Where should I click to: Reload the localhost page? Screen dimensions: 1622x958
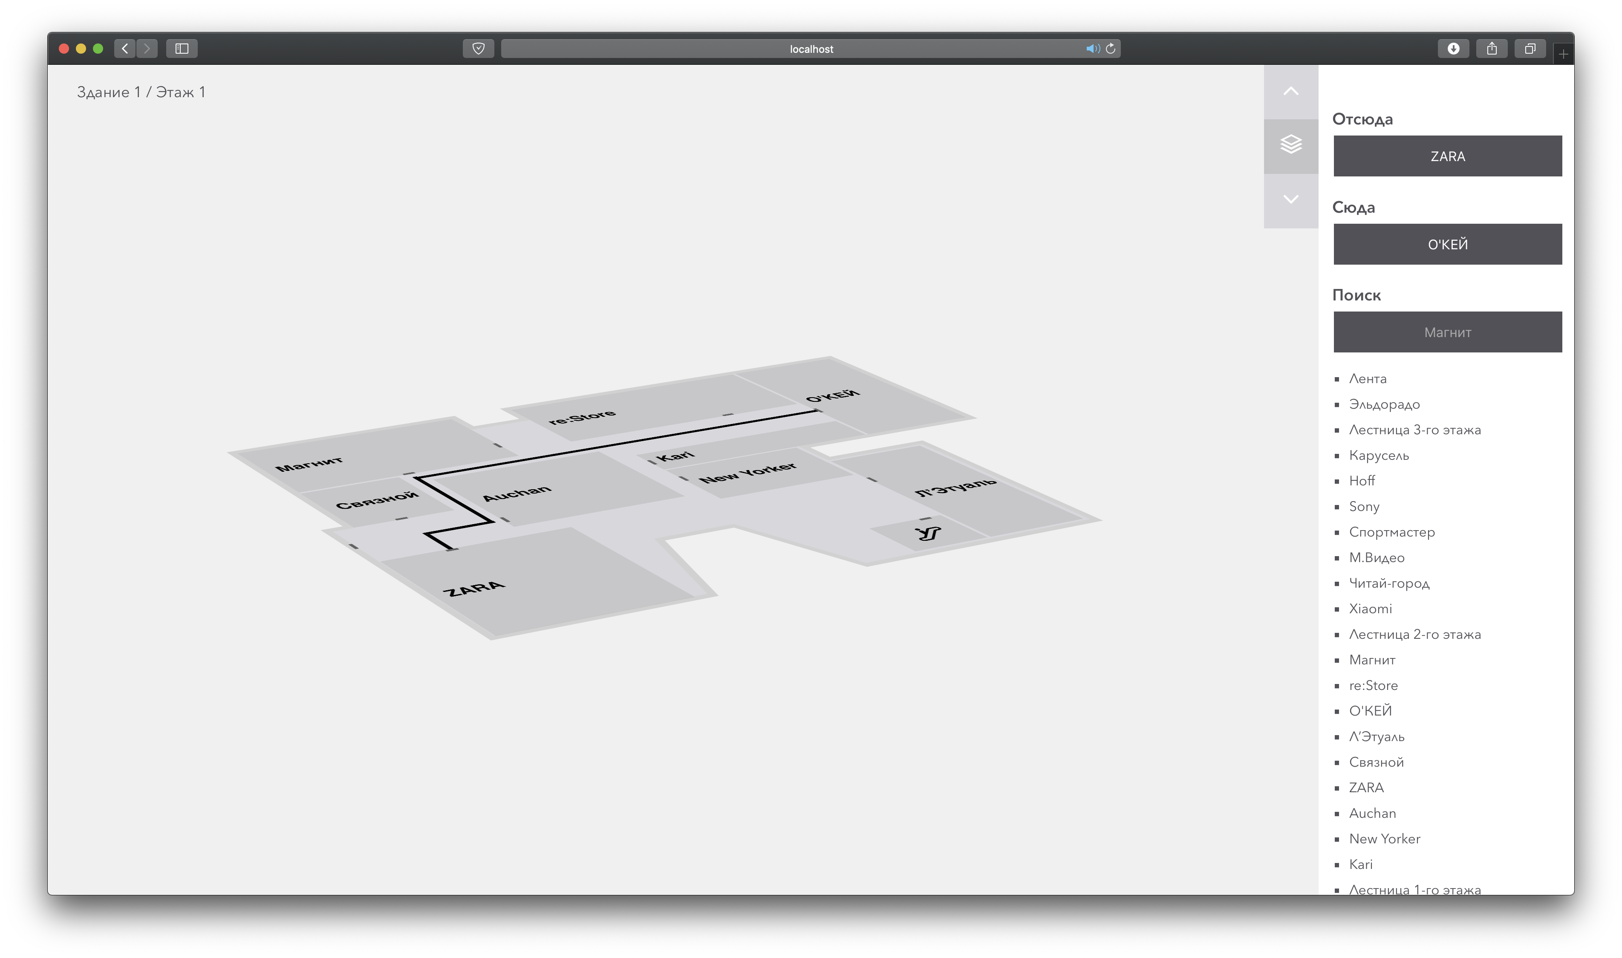[1111, 49]
